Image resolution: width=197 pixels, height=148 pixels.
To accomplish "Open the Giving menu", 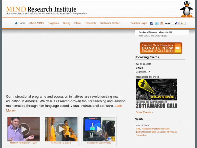I will [x=67, y=23].
